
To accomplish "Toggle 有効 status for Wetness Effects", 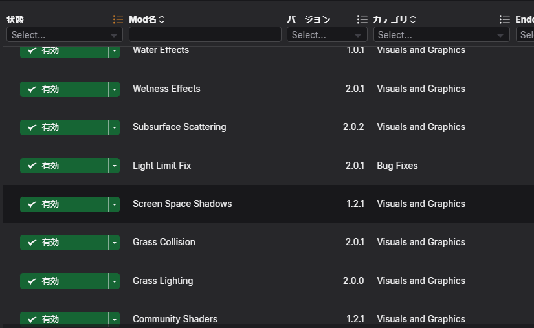I will point(64,89).
